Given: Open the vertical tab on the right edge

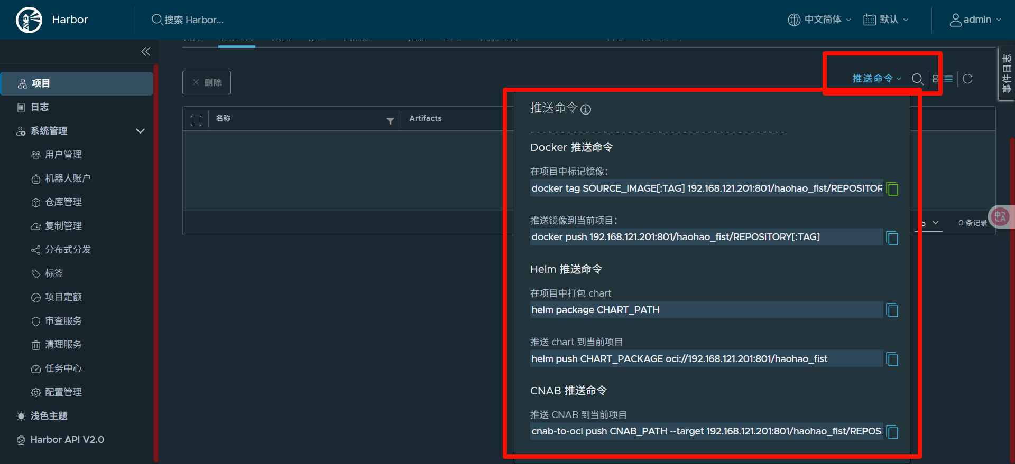Looking at the screenshot, I should 1007,73.
